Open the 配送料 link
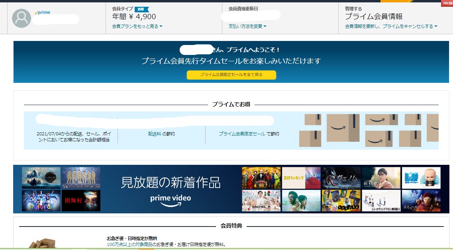 point(155,134)
